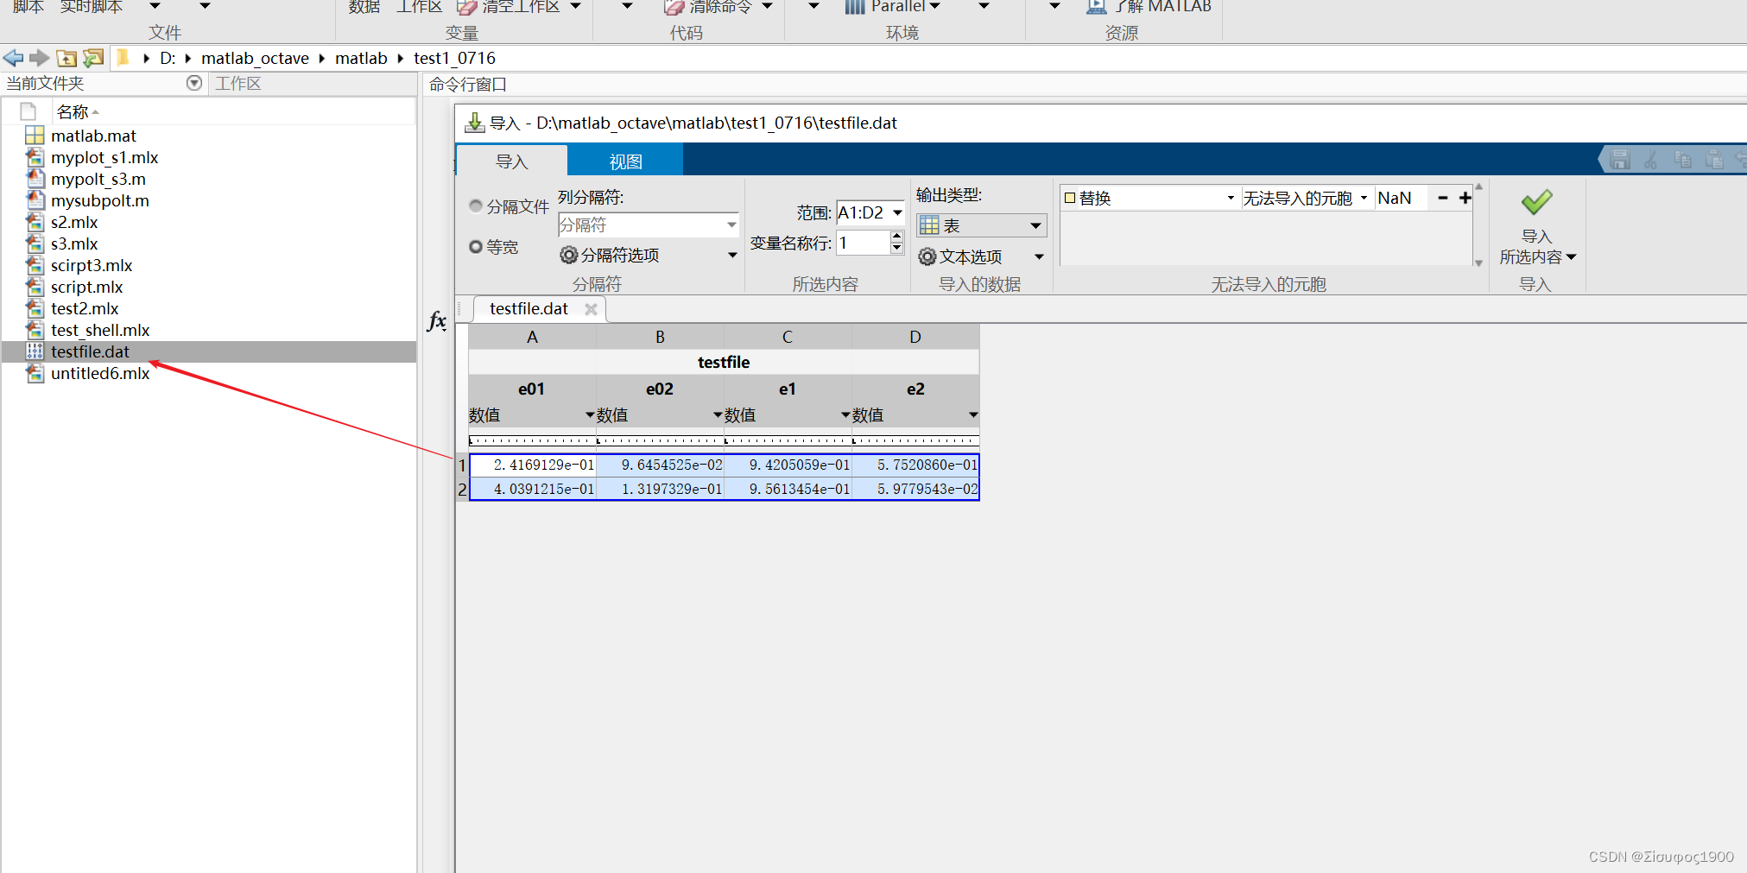Click the Parallel icon in the 环境 section

[855, 7]
